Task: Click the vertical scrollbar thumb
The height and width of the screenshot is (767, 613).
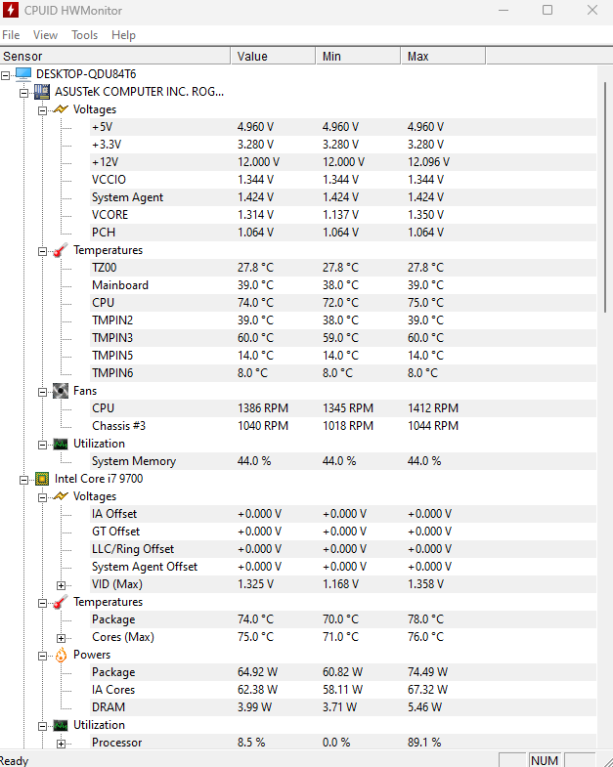Action: [605, 197]
